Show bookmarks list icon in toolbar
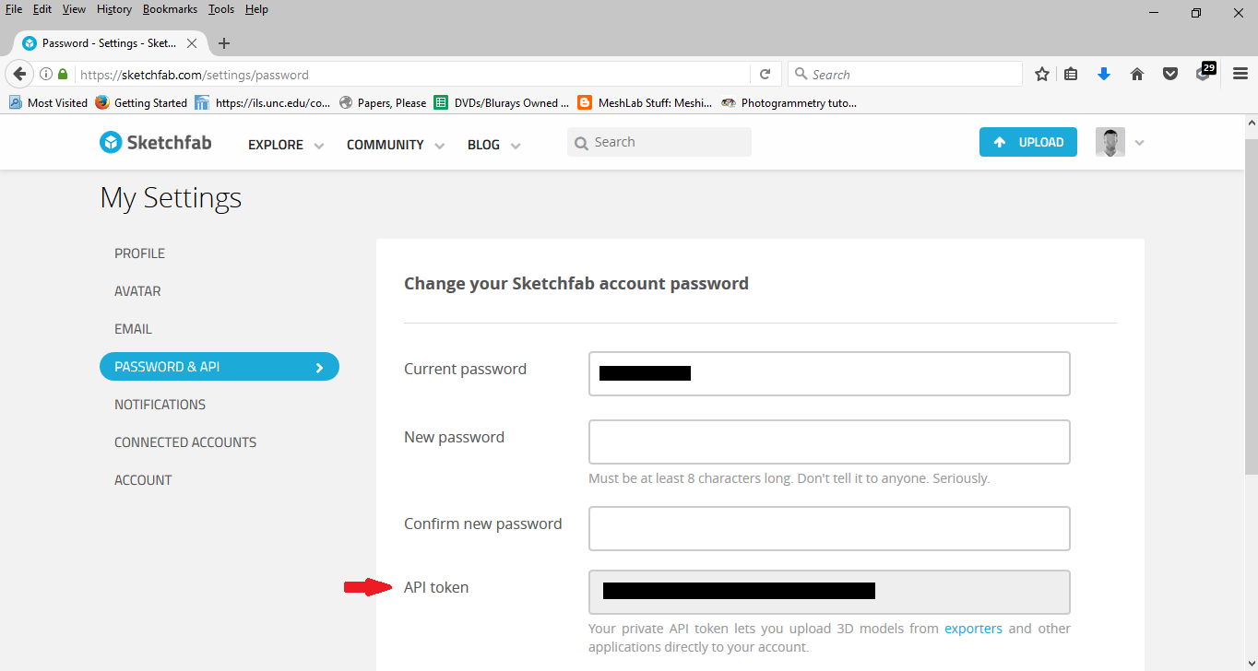This screenshot has height=671, width=1258. tap(1071, 75)
